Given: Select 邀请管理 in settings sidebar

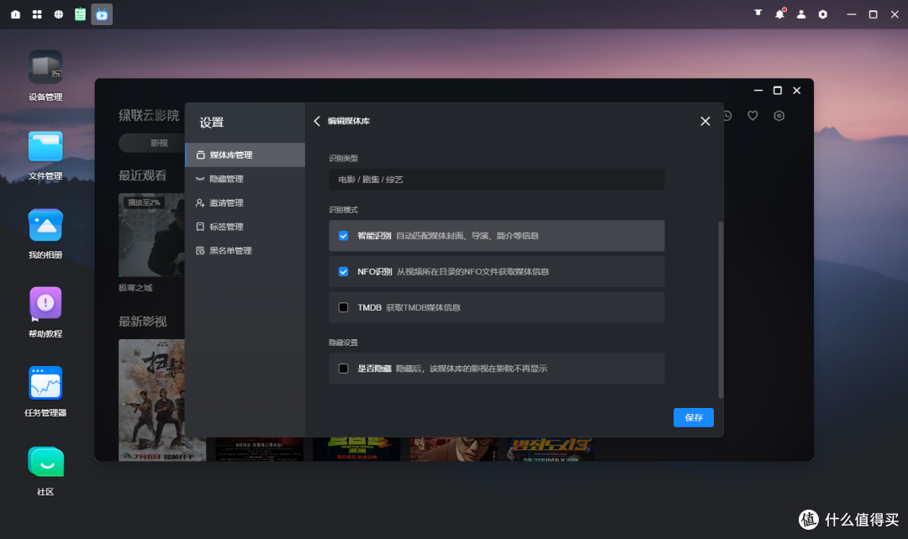Looking at the screenshot, I should coord(245,202).
